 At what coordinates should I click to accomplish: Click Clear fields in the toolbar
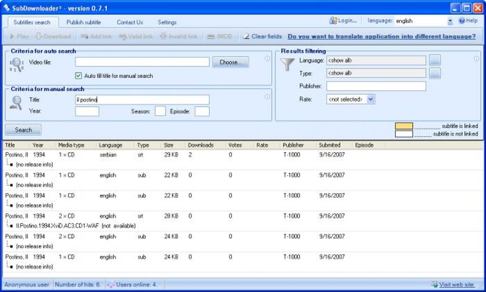pos(262,36)
